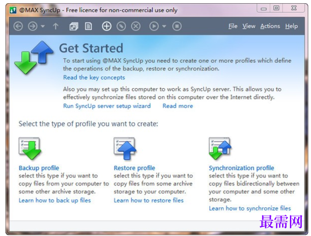
Task: Open Learn how to back up files
Action: (x=55, y=200)
